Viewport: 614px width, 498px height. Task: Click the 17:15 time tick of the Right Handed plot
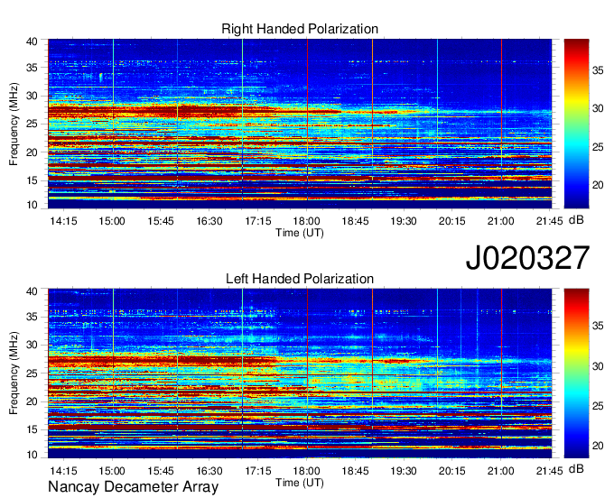[x=258, y=221]
